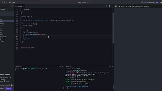Click the right terminal prompt input
Screen dimensions: 162x91
point(67,88)
